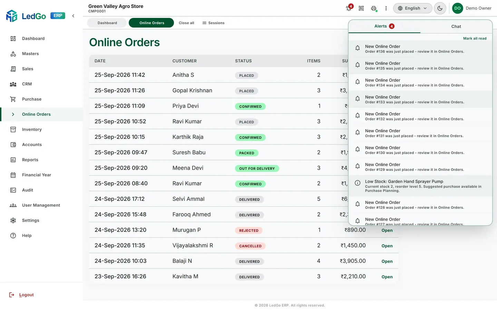
Task: Click the CUSTOMER column header
Action: tap(184, 61)
